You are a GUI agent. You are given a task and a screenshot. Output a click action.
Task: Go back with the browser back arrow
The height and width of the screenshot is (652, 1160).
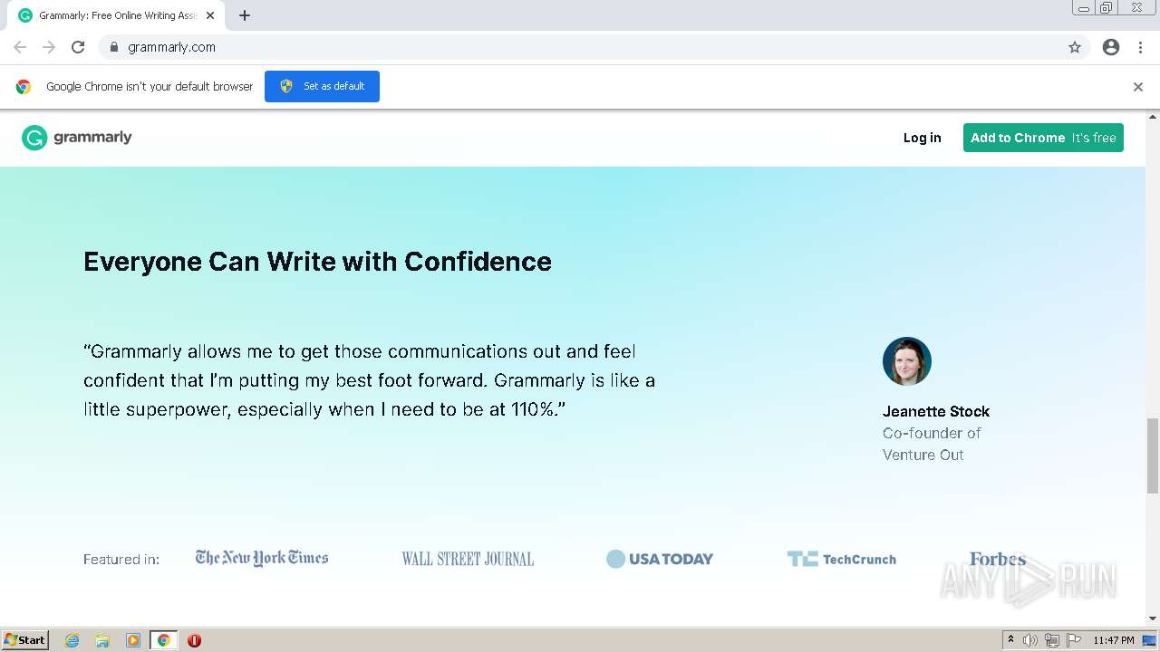pos(20,47)
